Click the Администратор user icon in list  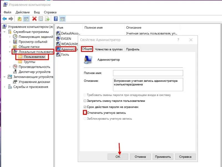58,49
